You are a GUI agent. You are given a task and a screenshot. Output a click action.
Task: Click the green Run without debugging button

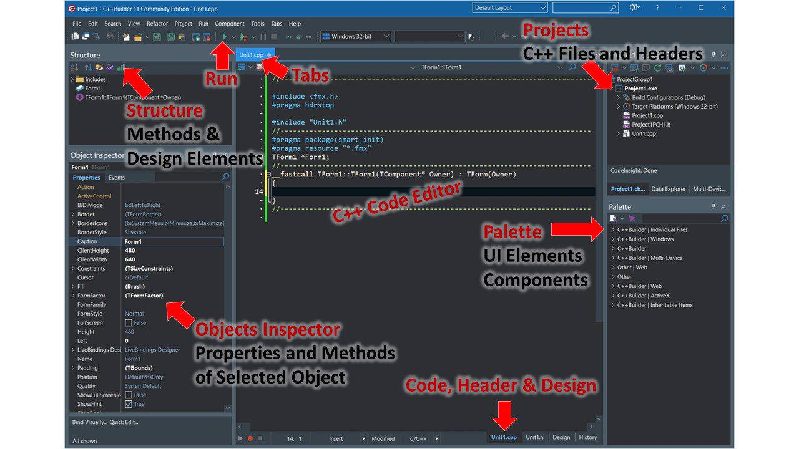tap(224, 37)
